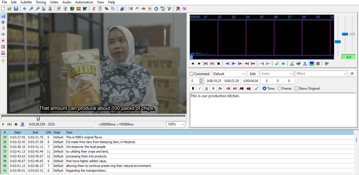Select the rotate on Z axis tool
Screen dimensions: 359x175
click(x=3, y=28)
